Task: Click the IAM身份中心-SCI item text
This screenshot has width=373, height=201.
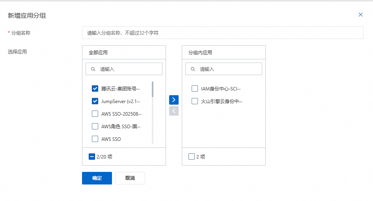Action: point(221,89)
